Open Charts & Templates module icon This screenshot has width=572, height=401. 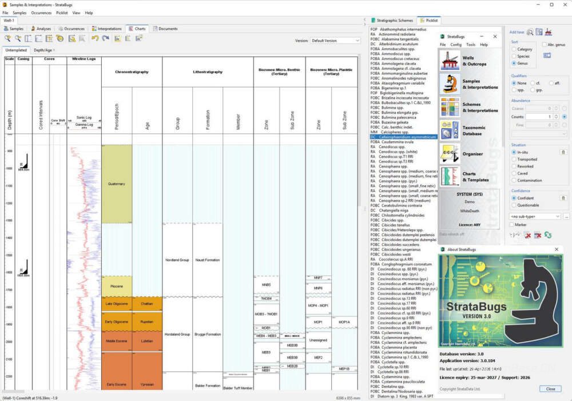pos(450,177)
